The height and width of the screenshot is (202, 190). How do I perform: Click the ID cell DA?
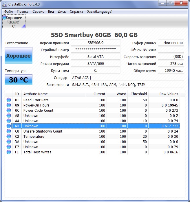(17, 142)
